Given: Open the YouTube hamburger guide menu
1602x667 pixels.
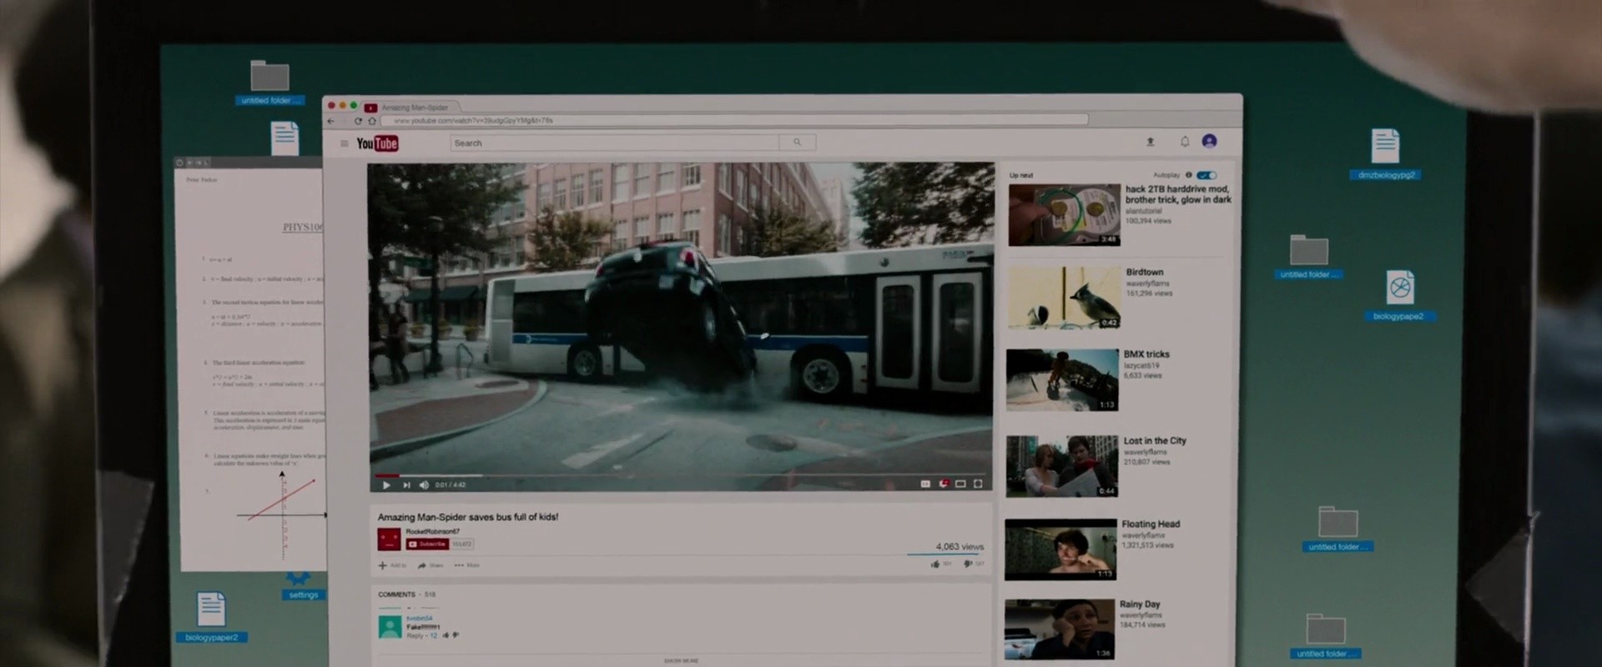Looking at the screenshot, I should coord(344,143).
